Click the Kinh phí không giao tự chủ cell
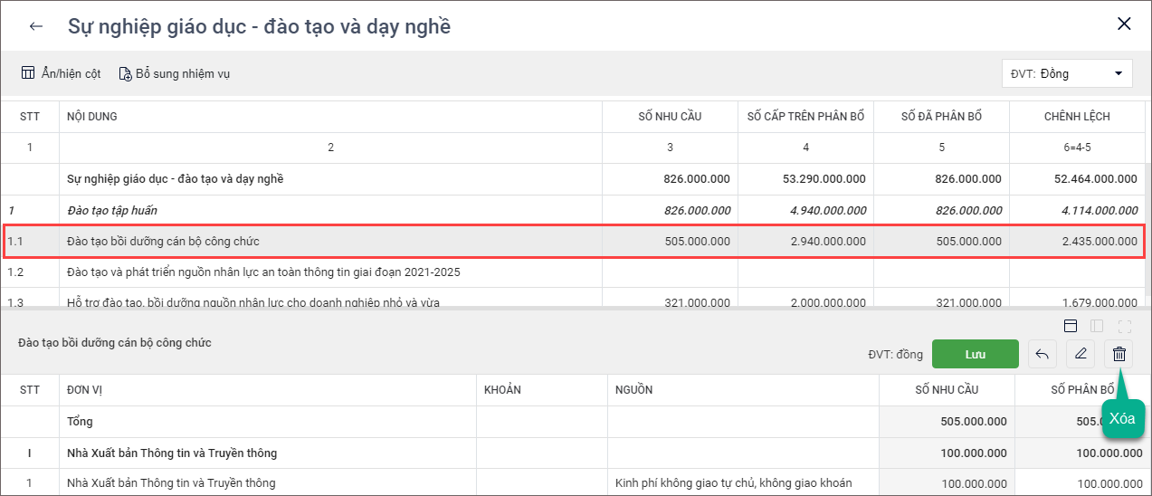Viewport: 1152px width, 496px height. click(733, 483)
